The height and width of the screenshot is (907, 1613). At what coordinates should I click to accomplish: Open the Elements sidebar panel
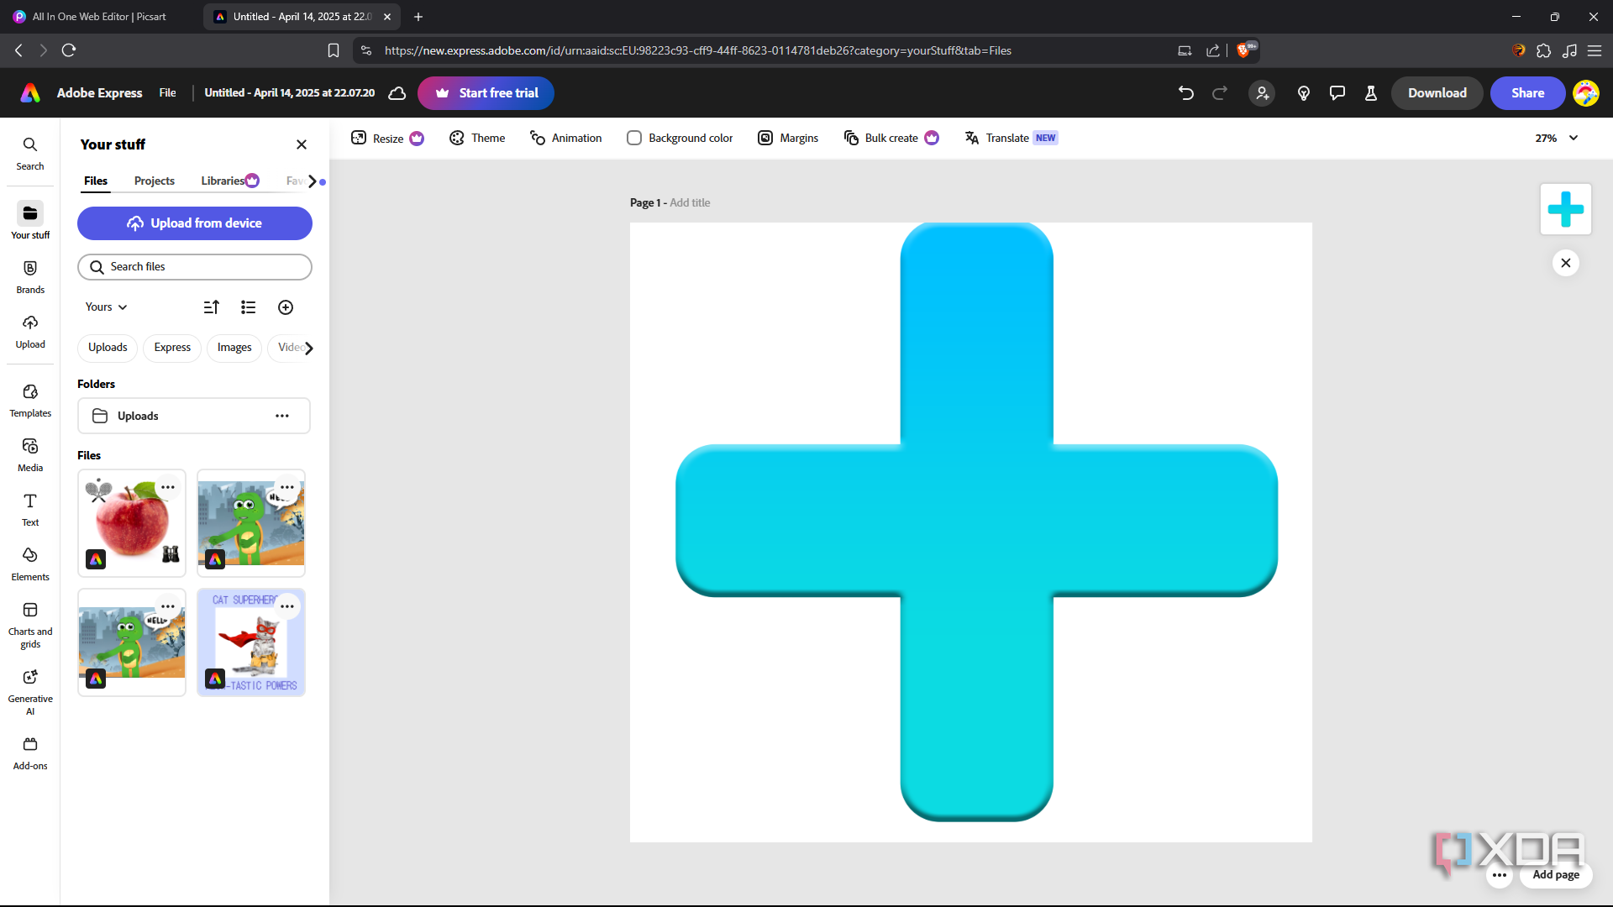(x=30, y=564)
